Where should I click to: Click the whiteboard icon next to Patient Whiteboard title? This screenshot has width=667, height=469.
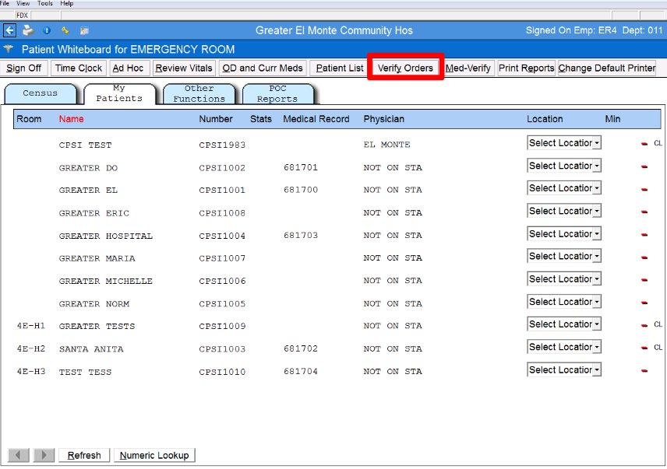[x=8, y=47]
